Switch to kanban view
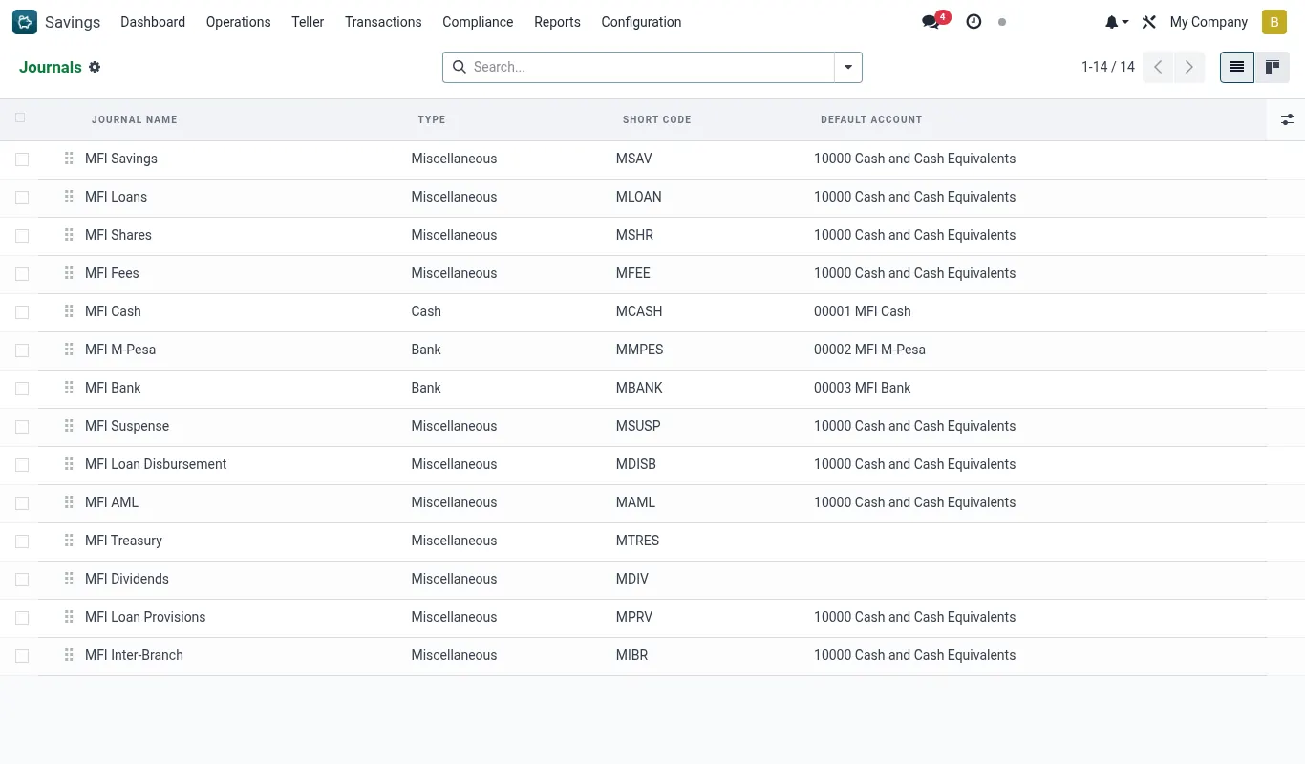Viewport: 1305px width, 764px height. pyautogui.click(x=1273, y=67)
